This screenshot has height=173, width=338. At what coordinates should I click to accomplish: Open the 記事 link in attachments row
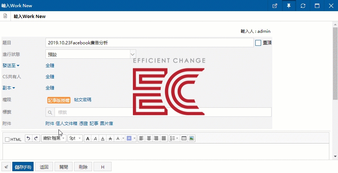click(94, 124)
